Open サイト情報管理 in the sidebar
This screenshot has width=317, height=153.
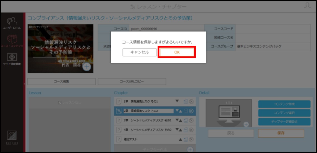[12, 59]
